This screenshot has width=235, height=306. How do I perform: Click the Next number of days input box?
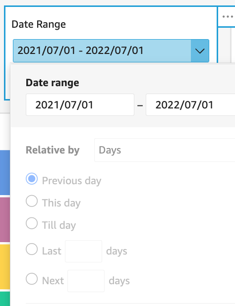point(86,281)
